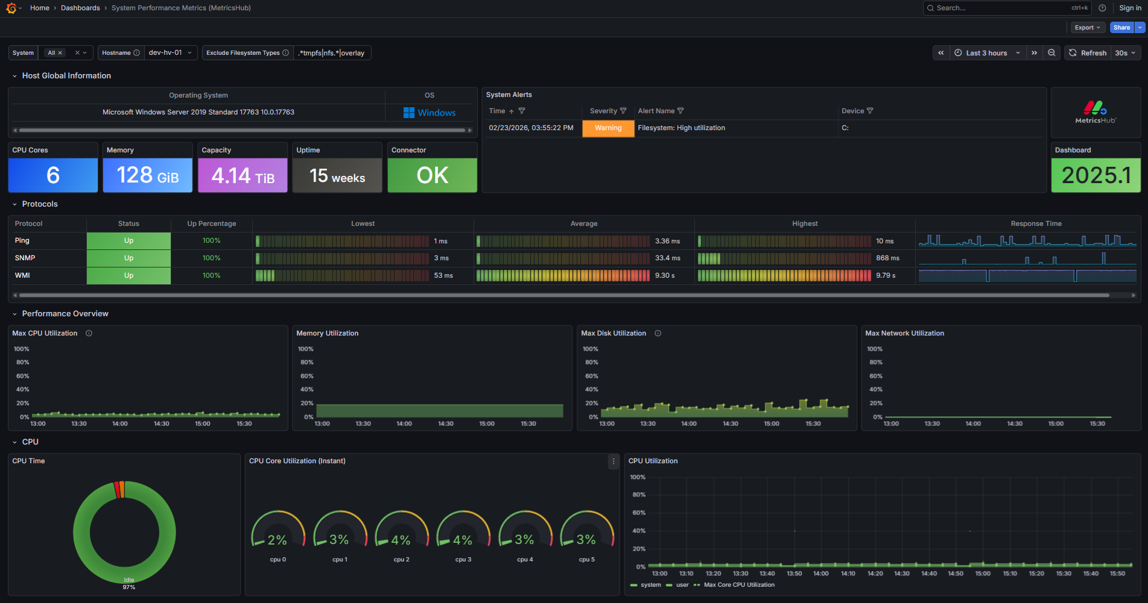Click the info icon beside Exclude Filesystem Types
The image size is (1148, 603).
coord(285,52)
